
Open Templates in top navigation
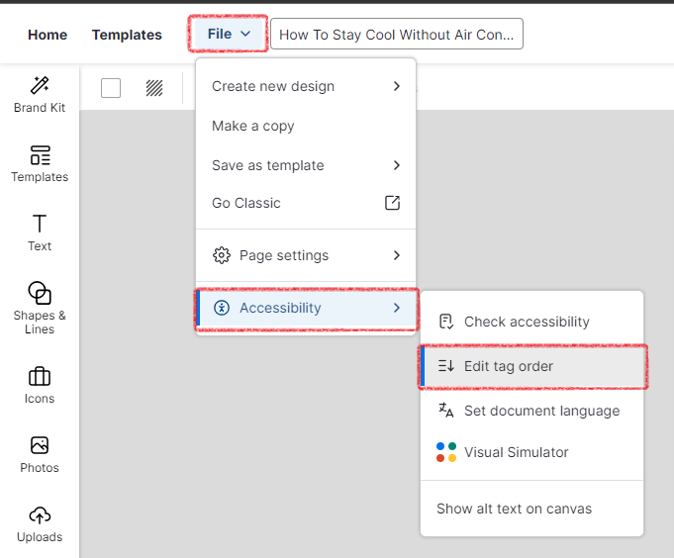[x=127, y=35]
